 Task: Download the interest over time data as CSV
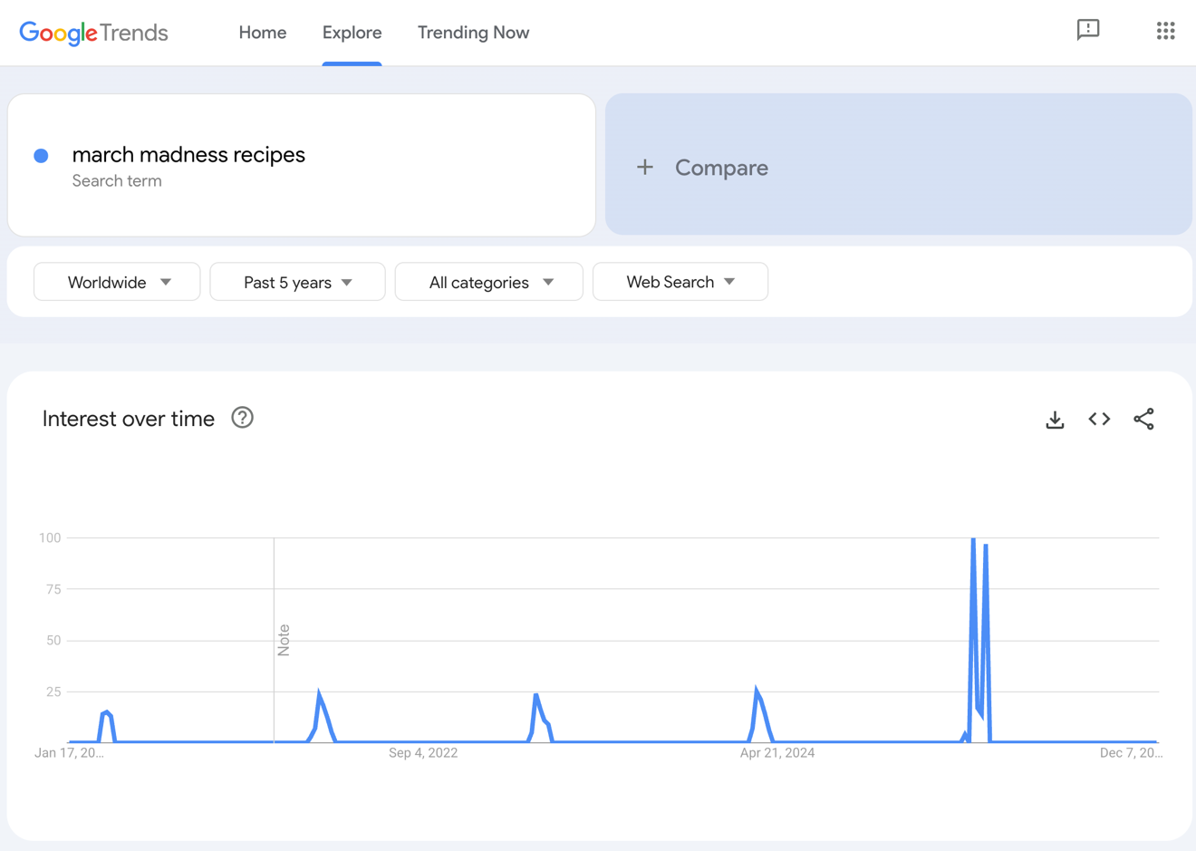point(1055,419)
